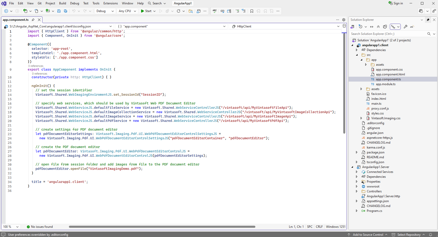Screen dimensions: 438x237
Task: Click the Start debugging button
Action: [x=146, y=11]
